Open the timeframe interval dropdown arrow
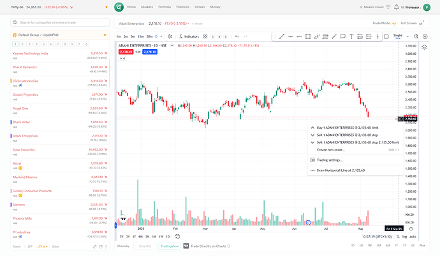Viewport: 440px width, 256px height. click(161, 36)
